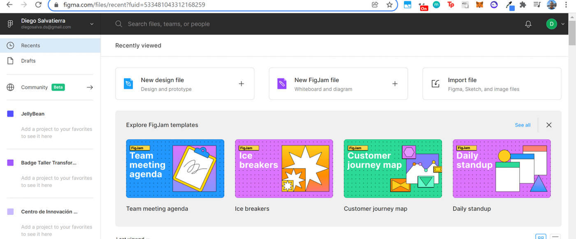The height and width of the screenshot is (239, 576).
Task: Open the Centro de Innovación team
Action: coord(49,211)
